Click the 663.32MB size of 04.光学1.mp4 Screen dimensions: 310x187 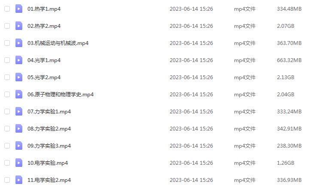click(x=289, y=60)
